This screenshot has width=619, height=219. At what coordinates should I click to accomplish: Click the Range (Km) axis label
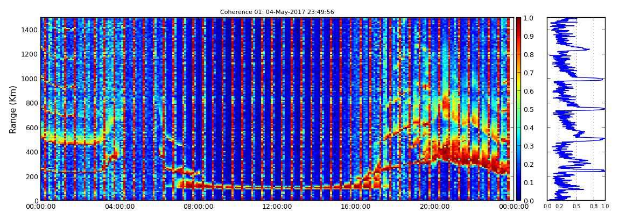pos(13,109)
